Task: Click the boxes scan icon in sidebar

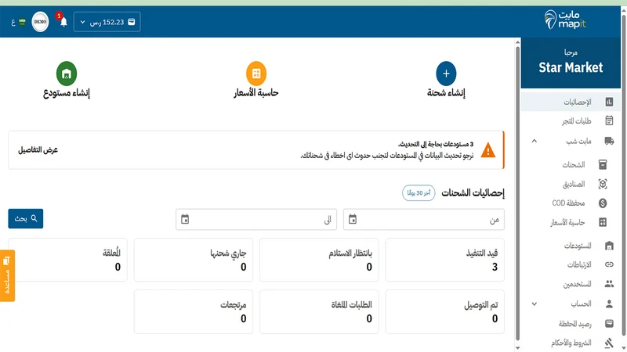Action: coord(603,184)
